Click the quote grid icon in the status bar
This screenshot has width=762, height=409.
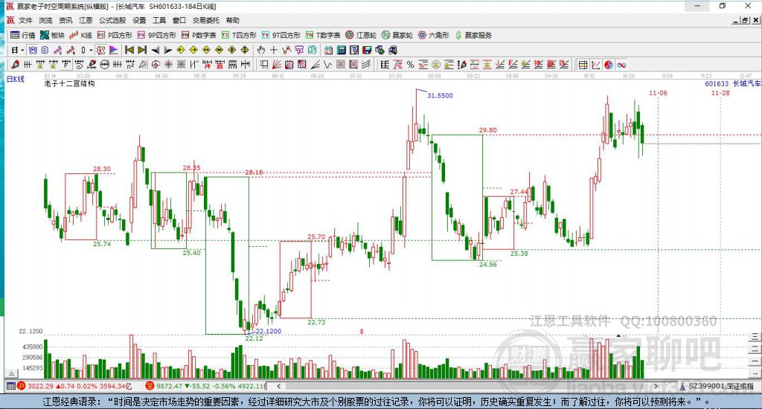coord(10,386)
